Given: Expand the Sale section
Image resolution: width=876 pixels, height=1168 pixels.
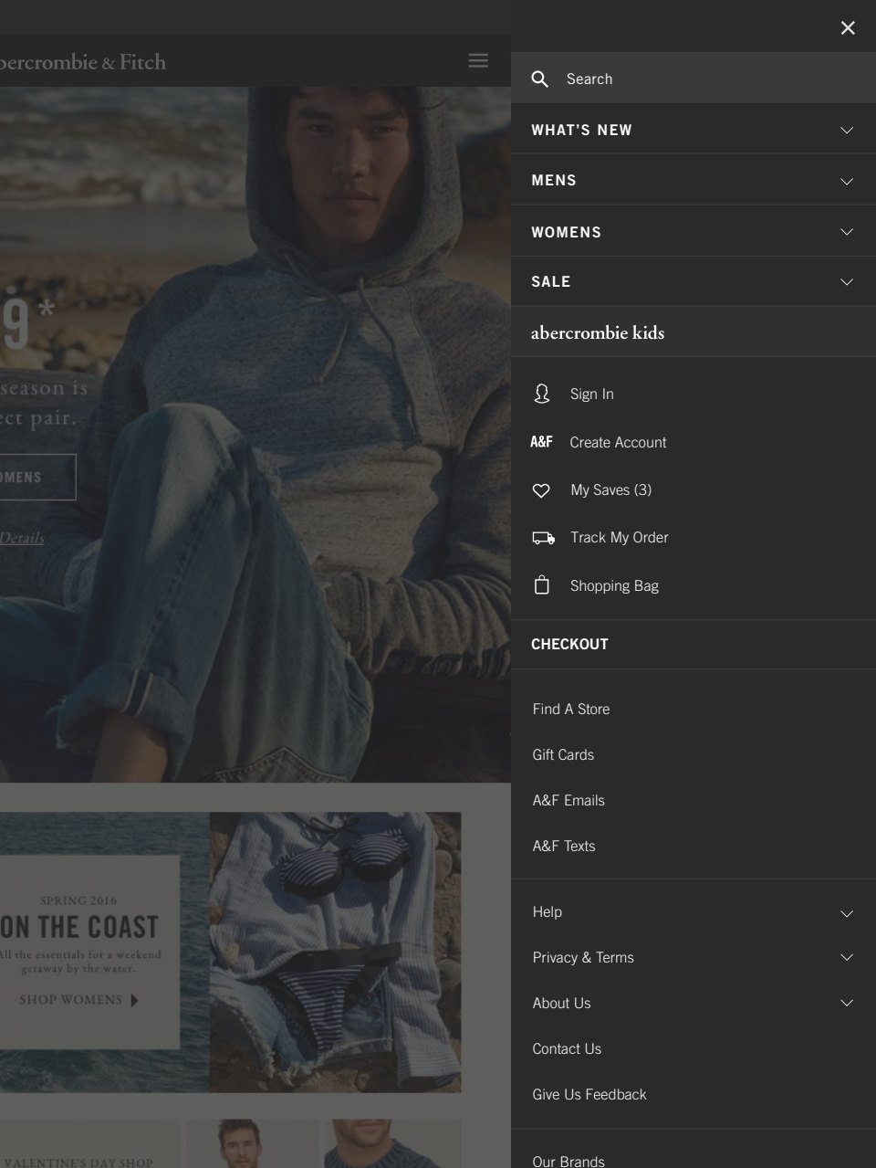Looking at the screenshot, I should pyautogui.click(x=846, y=282).
